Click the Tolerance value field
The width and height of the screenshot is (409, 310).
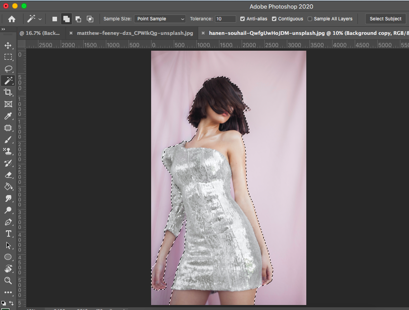225,19
